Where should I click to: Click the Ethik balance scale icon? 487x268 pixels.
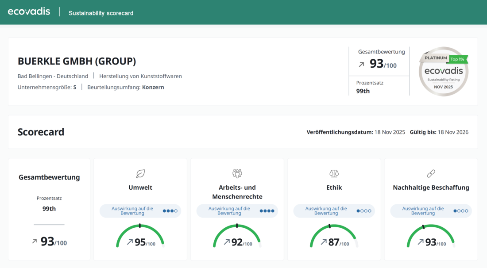tap(334, 173)
